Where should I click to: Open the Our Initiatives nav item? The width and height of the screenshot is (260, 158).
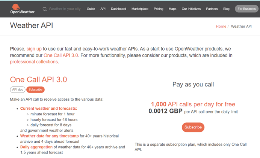(x=191, y=9)
